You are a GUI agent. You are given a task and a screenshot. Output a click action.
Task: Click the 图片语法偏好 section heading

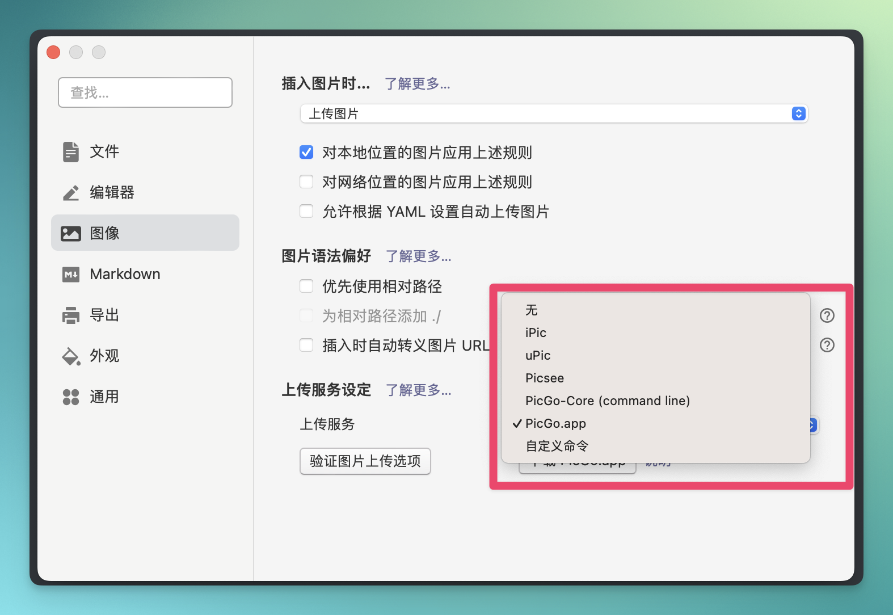pyautogui.click(x=326, y=256)
